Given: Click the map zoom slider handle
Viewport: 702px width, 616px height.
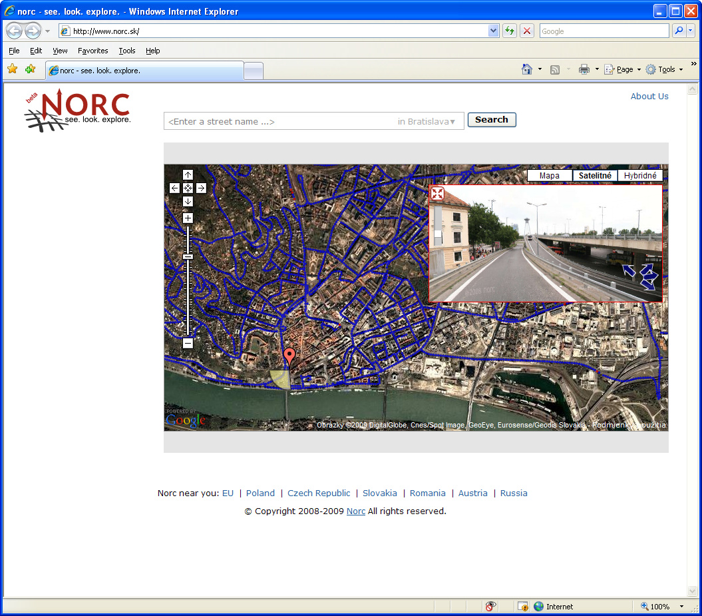Looking at the screenshot, I should pyautogui.click(x=188, y=256).
